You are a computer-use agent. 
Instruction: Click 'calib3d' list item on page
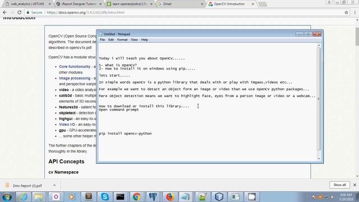(x=65, y=95)
